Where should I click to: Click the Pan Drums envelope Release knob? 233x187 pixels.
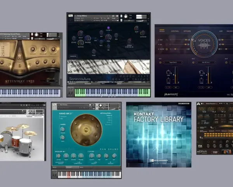pos(81,156)
